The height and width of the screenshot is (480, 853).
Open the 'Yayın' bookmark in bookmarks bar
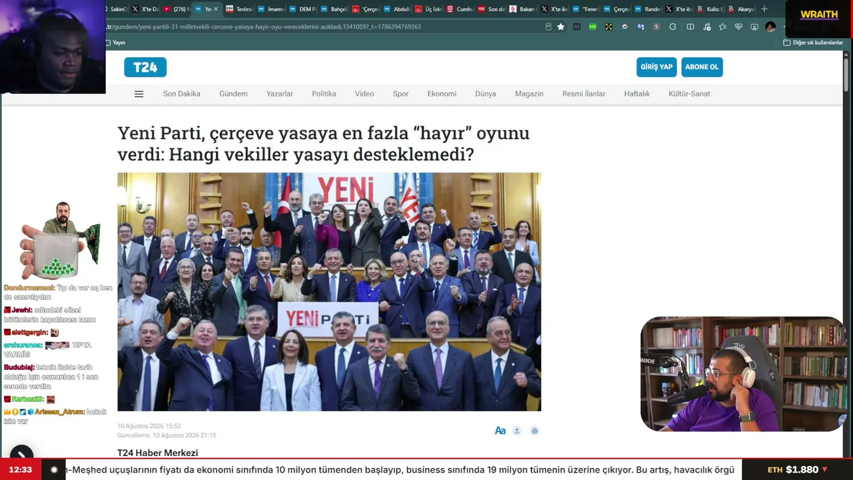point(116,43)
